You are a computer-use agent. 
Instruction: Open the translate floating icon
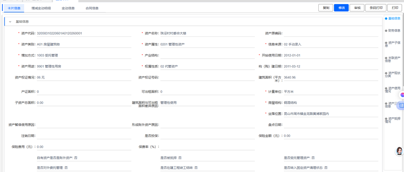point(401,106)
